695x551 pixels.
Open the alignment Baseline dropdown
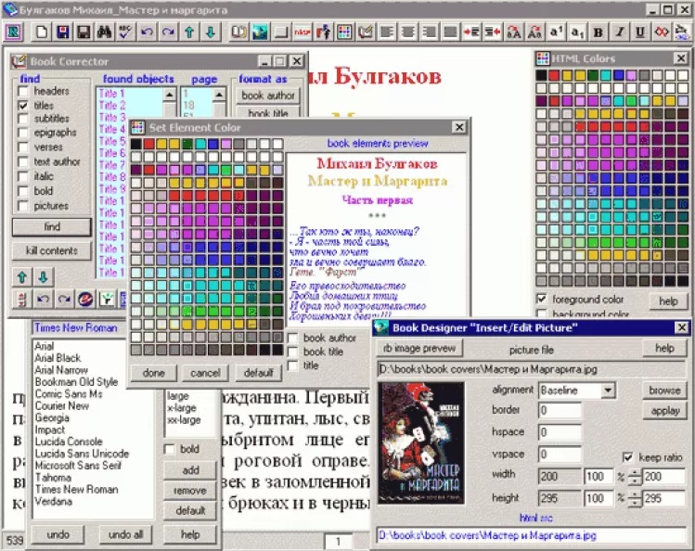608,391
